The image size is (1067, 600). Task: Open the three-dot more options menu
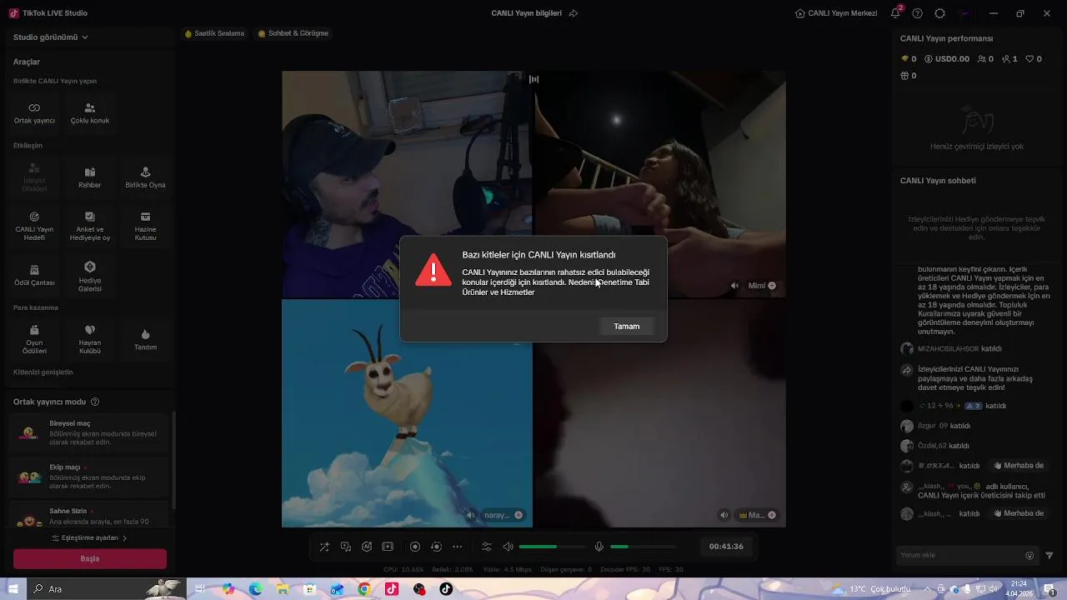[x=457, y=547]
